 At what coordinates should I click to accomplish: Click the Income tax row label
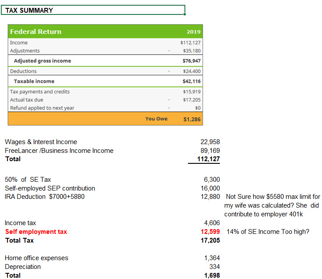pos(20,223)
